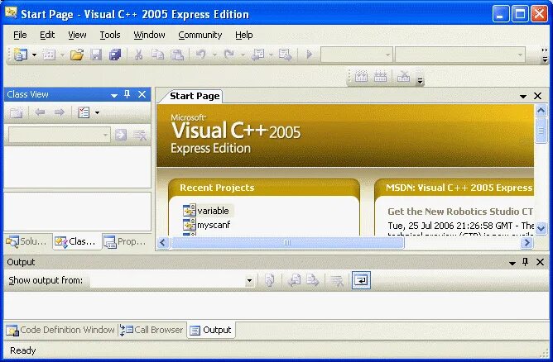Open the Class View window position menu arrow
The width and height of the screenshot is (553, 362).
click(114, 95)
